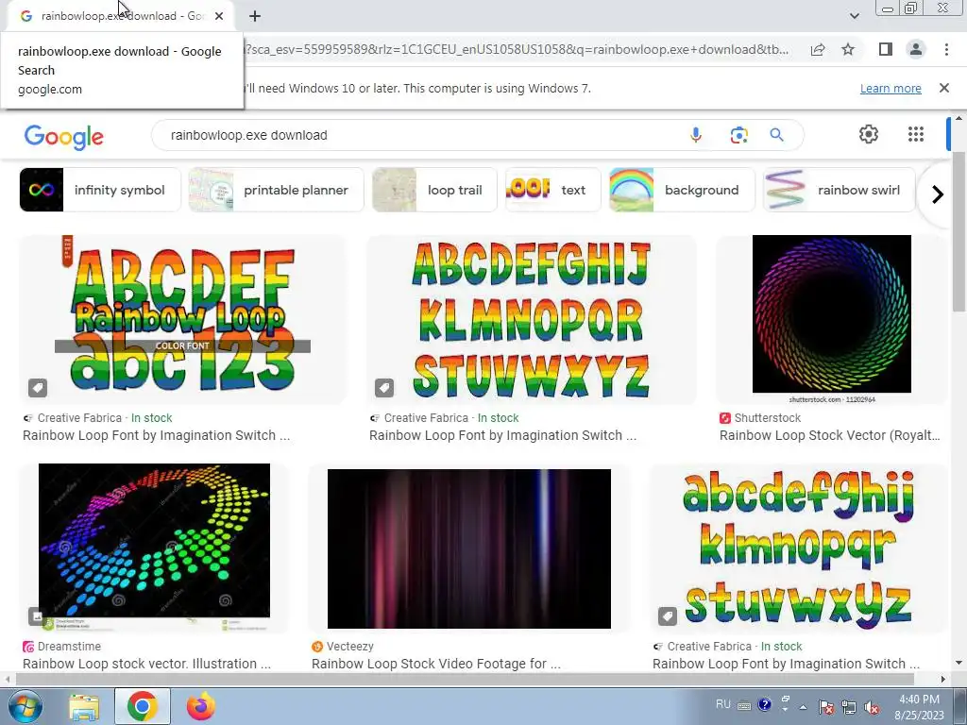The image size is (967, 725).
Task: Select the background filter chip
Action: 682,190
